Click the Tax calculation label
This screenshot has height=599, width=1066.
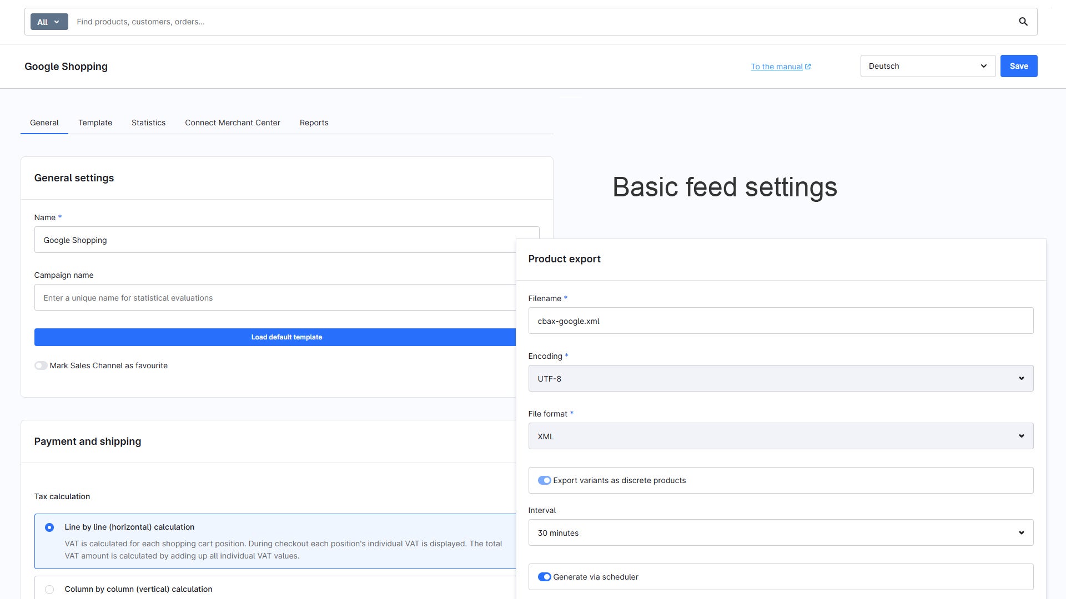click(62, 496)
